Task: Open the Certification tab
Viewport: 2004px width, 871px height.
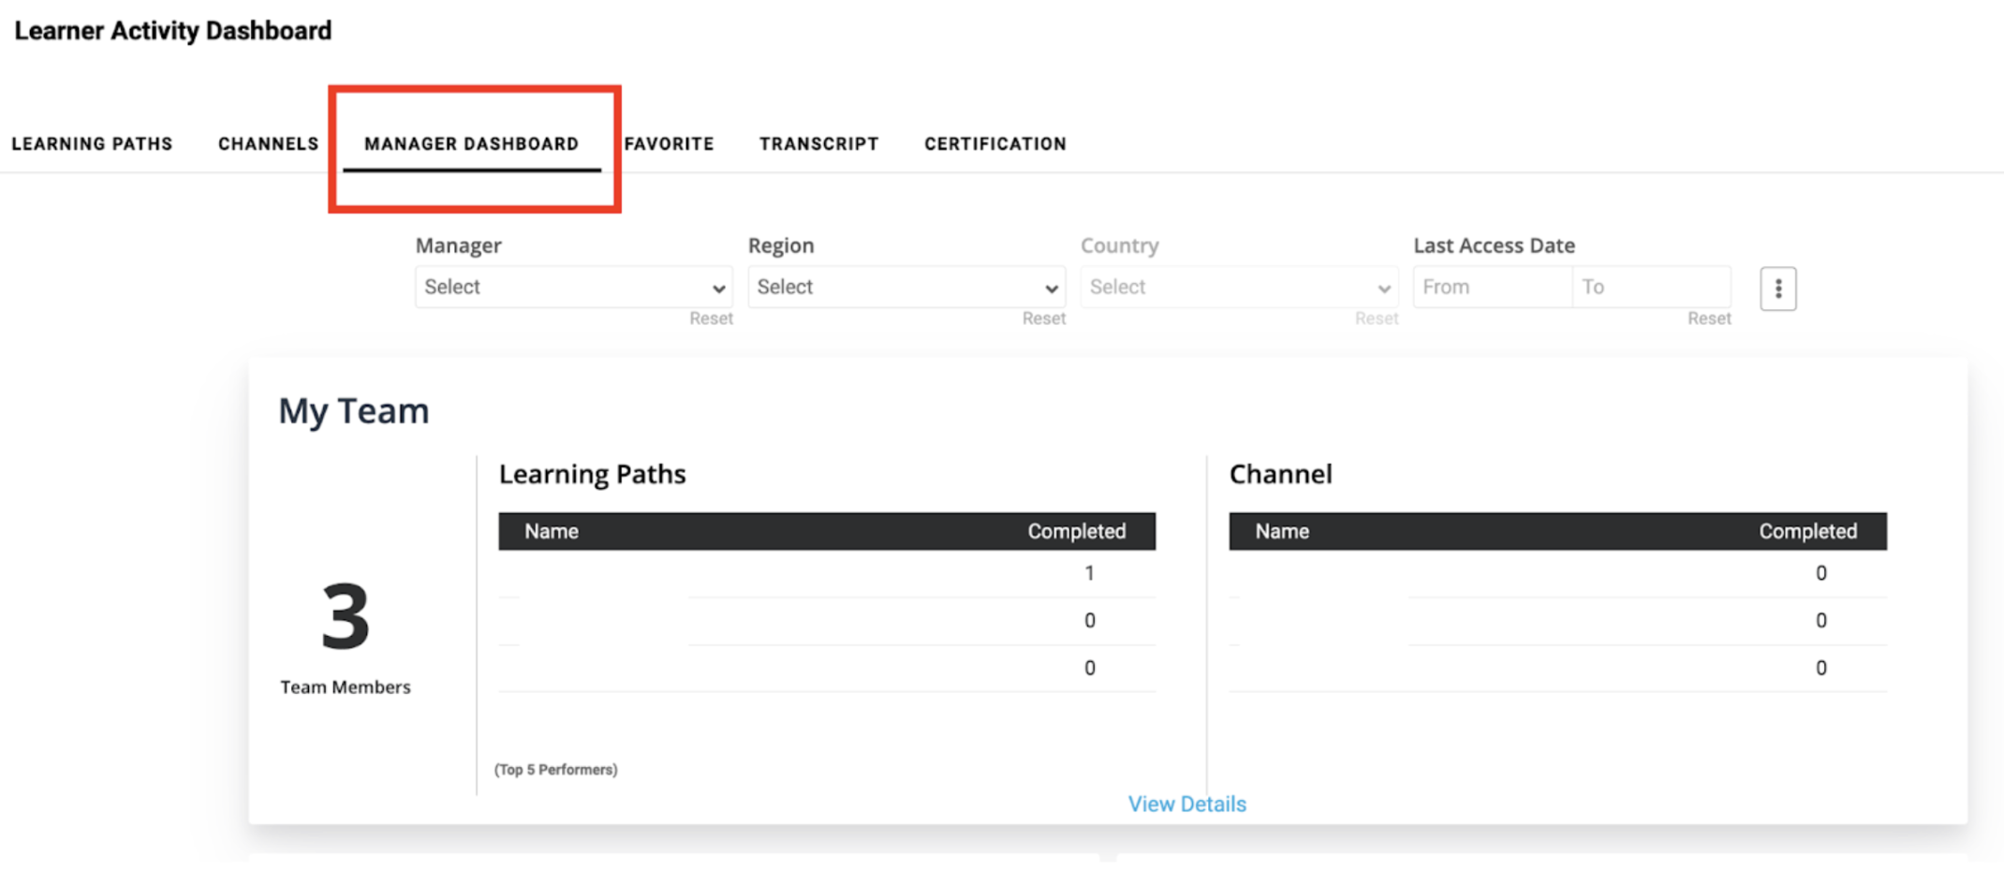Action: pos(995,143)
